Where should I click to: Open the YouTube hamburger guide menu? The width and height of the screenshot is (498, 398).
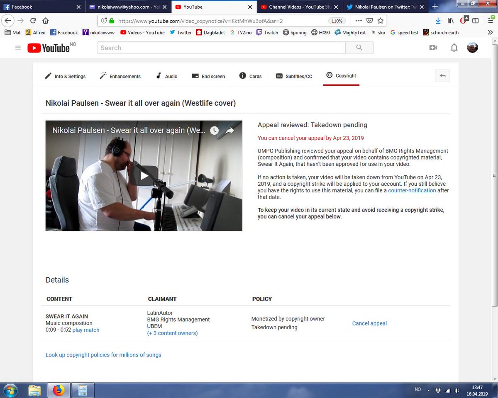pyautogui.click(x=18, y=48)
